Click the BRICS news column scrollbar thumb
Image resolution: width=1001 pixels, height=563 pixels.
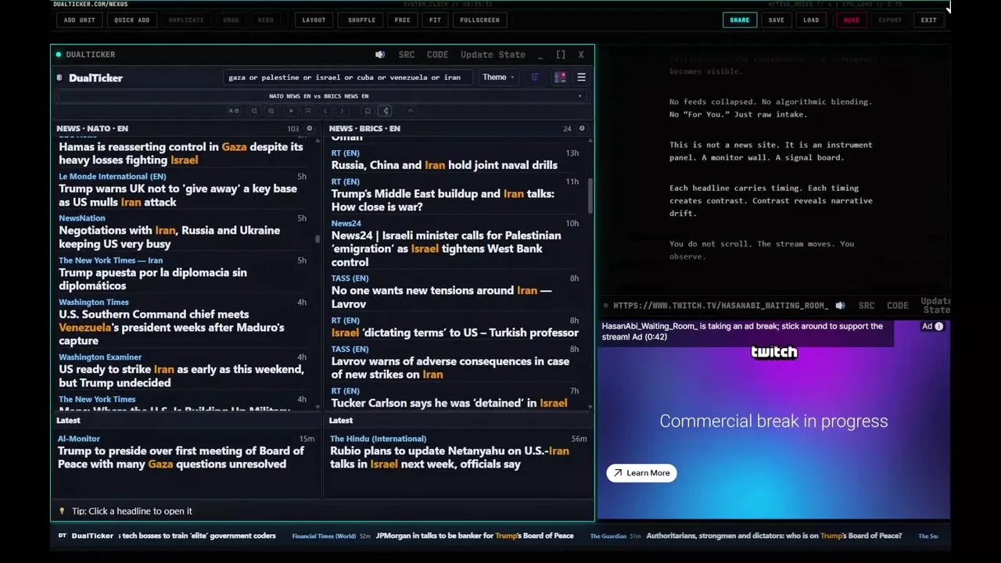590,195
